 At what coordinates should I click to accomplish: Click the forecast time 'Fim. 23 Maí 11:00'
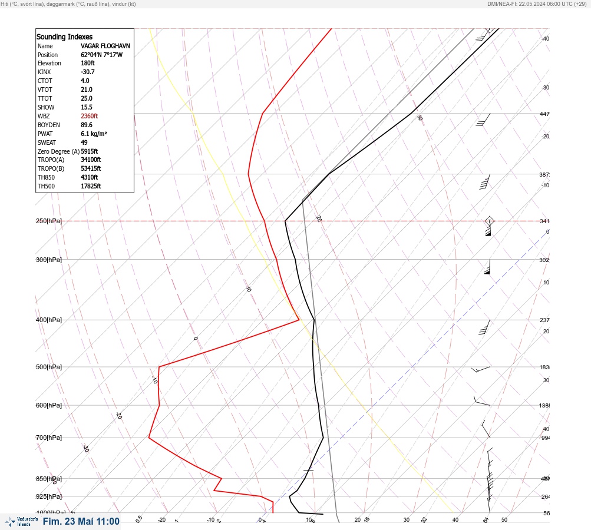click(x=81, y=521)
